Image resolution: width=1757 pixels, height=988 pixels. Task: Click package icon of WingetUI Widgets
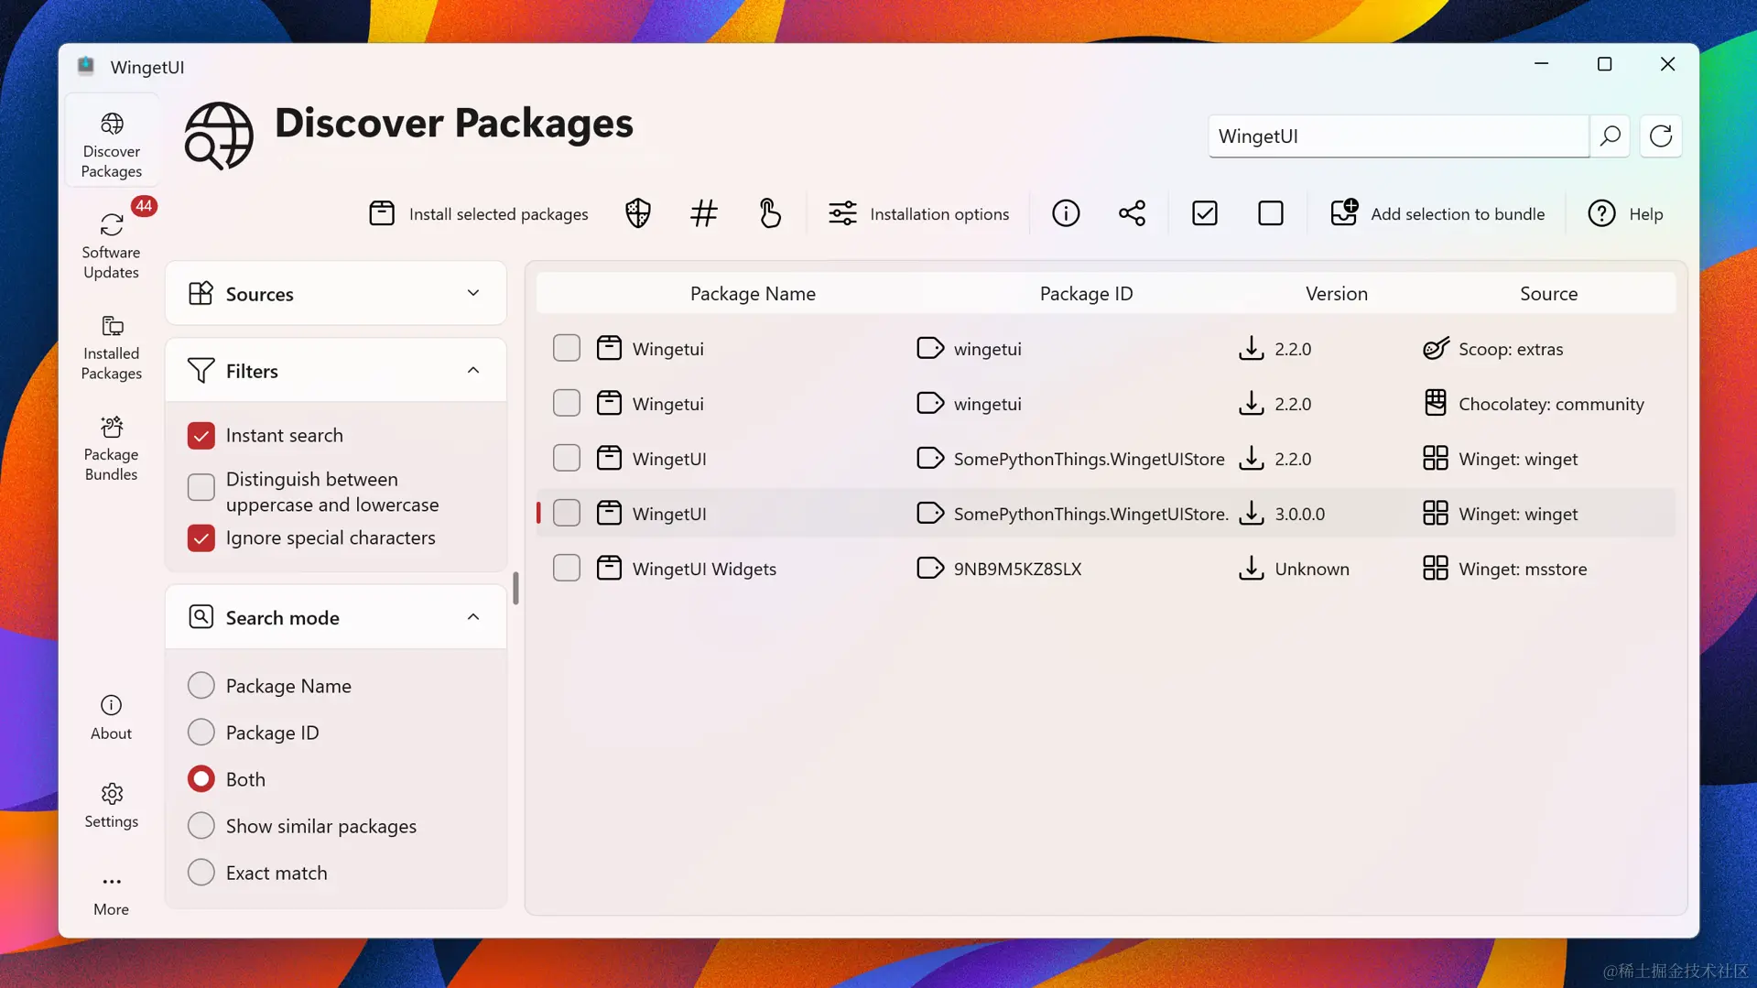pyautogui.click(x=609, y=568)
